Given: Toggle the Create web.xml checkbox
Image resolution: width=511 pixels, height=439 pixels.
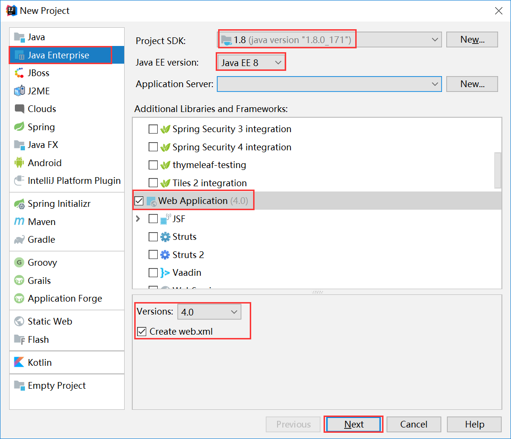Looking at the screenshot, I should point(142,332).
